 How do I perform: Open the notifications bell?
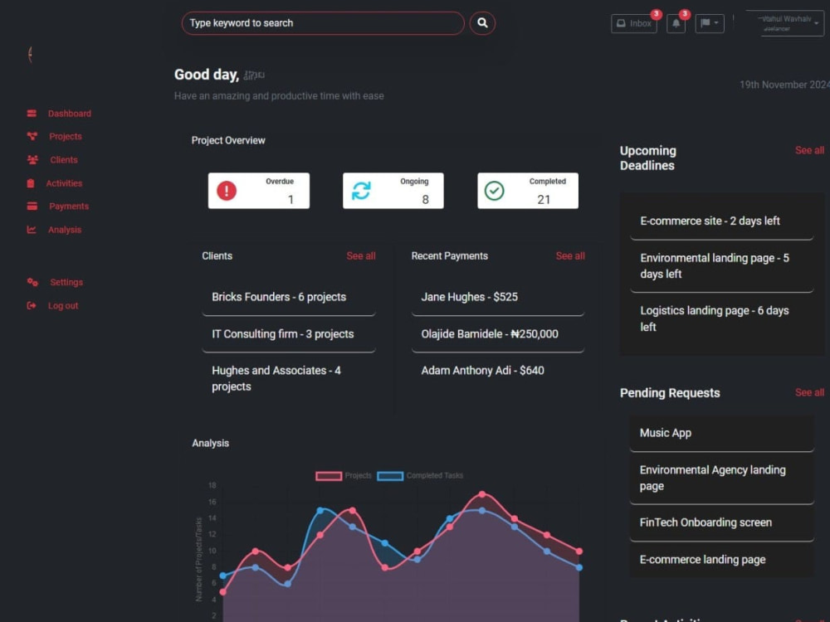pos(676,23)
